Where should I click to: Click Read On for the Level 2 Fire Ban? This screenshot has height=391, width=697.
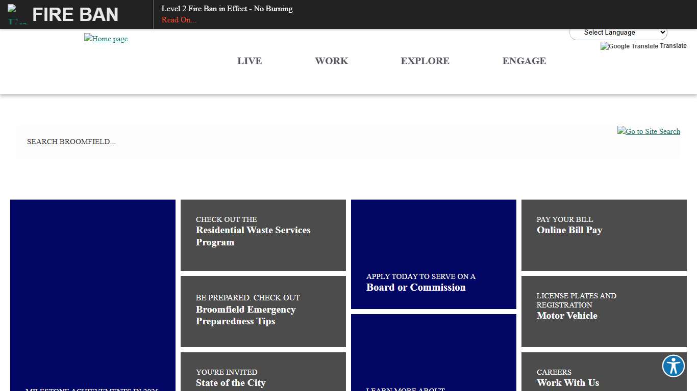pos(178,20)
